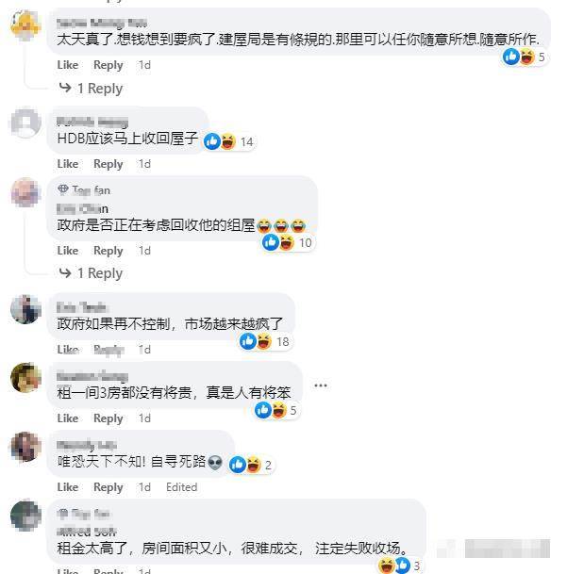Viewport: 567px width, 574px height.
Task: Open the 3 reactions on 租金太高了 comment
Action: click(x=401, y=566)
